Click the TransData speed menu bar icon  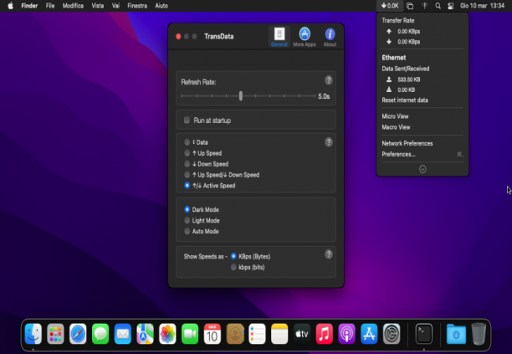(x=390, y=6)
